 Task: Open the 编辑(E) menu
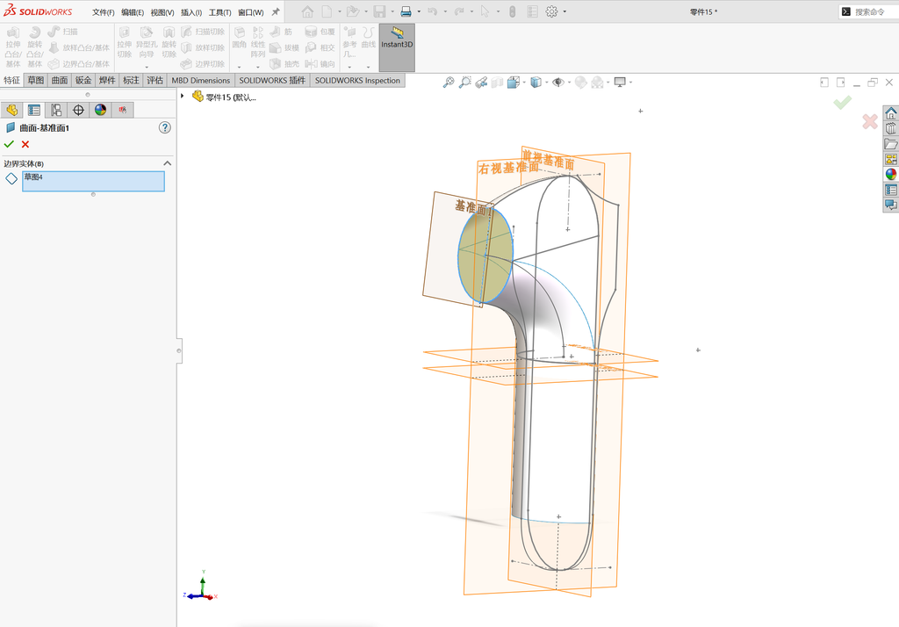coord(133,12)
